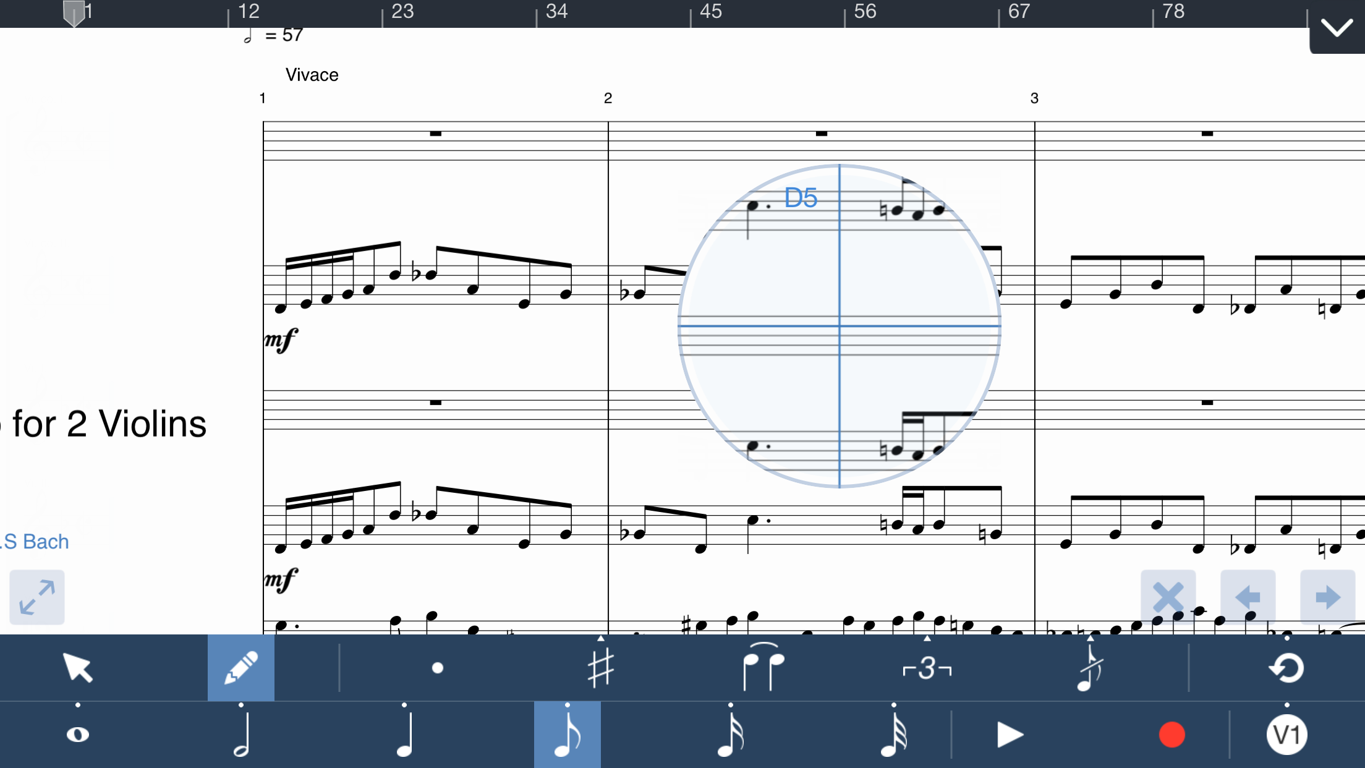Jump to bar 45 on timeline
This screenshot has height=768, width=1365.
point(710,11)
